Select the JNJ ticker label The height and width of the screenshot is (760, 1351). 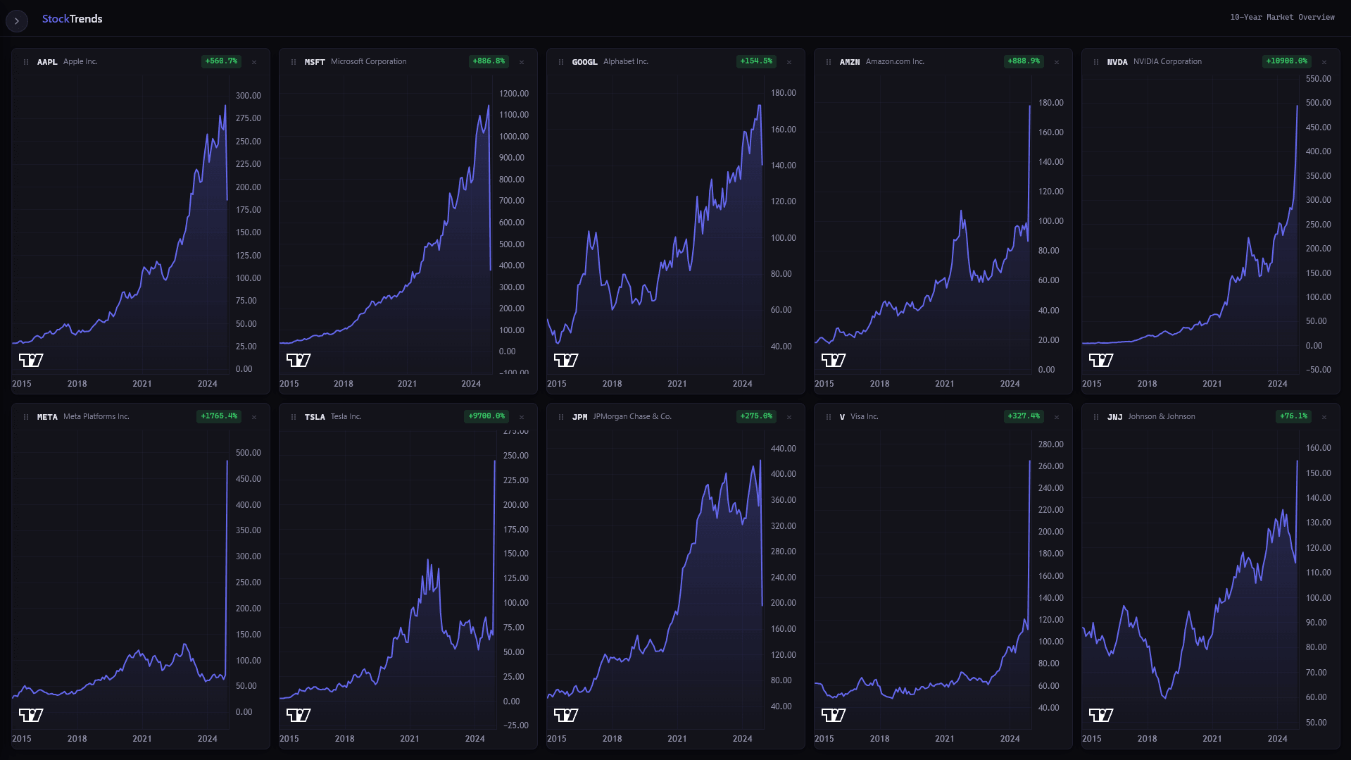click(x=1114, y=417)
